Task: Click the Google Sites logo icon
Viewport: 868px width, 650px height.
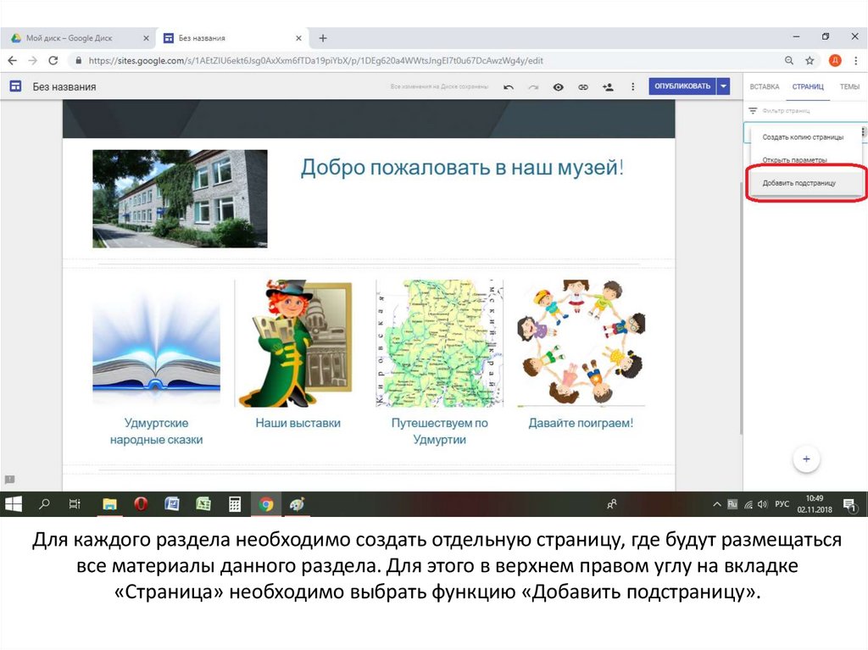Action: click(14, 86)
